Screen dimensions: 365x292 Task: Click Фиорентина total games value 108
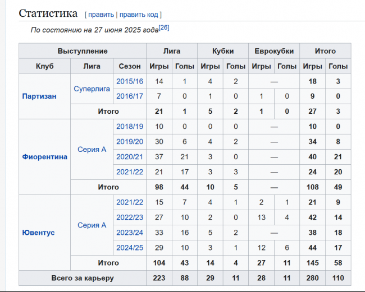(x=312, y=187)
